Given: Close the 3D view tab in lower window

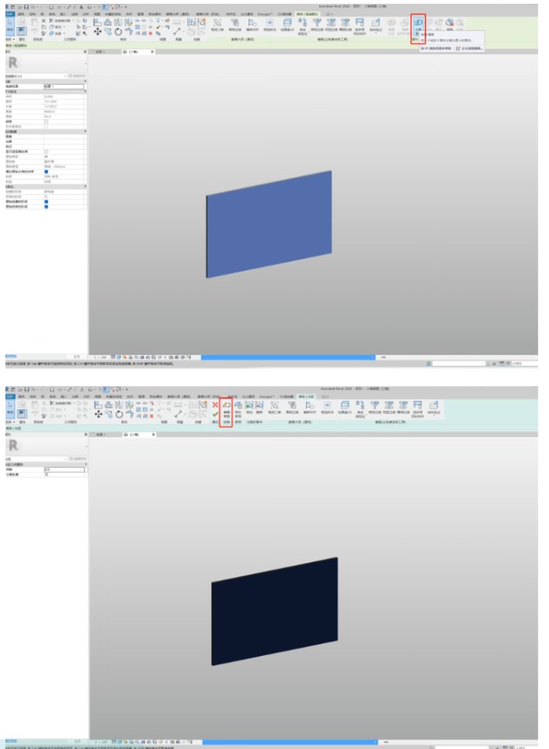Looking at the screenshot, I should coord(153,434).
